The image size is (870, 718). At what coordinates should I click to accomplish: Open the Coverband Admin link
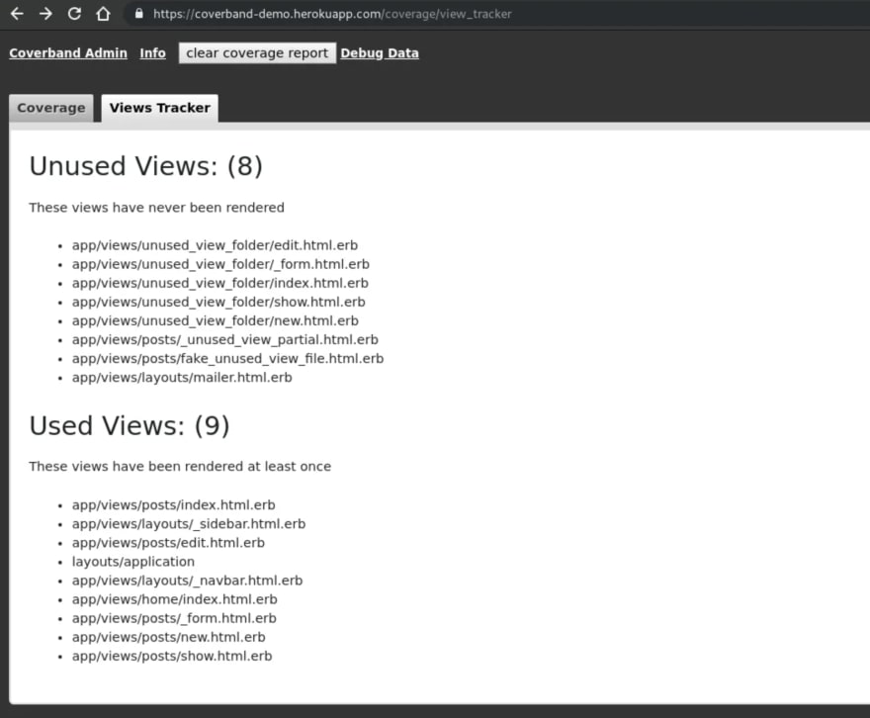tap(68, 53)
